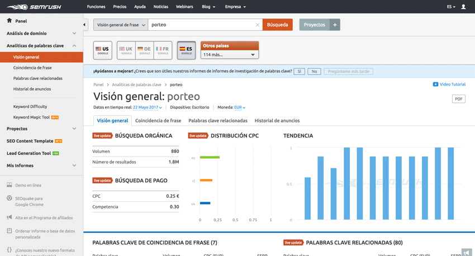The height and width of the screenshot is (256, 475).
Task: Change the date 22 Mayo 2017
Action: coord(147,107)
